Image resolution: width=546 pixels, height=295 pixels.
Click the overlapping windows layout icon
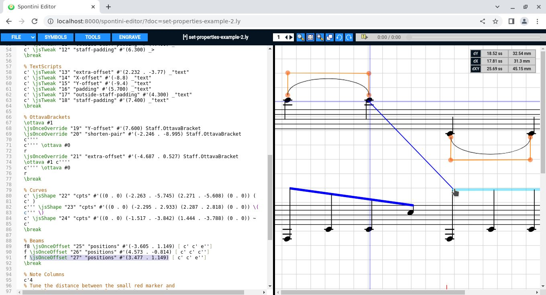pyautogui.click(x=330, y=37)
